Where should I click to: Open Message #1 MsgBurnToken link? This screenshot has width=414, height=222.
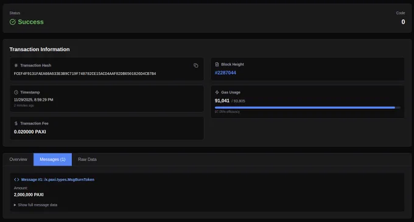58,179
